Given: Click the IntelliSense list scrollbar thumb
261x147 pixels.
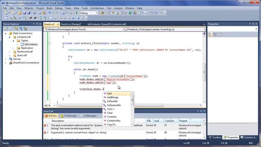Looking at the screenshot, I should (x=132, y=100).
